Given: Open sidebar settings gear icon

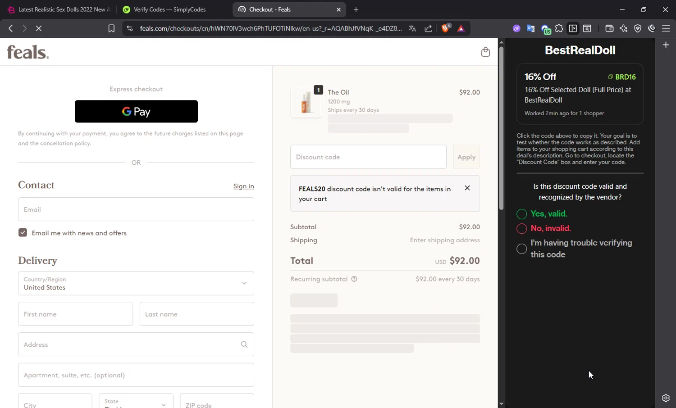Looking at the screenshot, I should (x=666, y=398).
